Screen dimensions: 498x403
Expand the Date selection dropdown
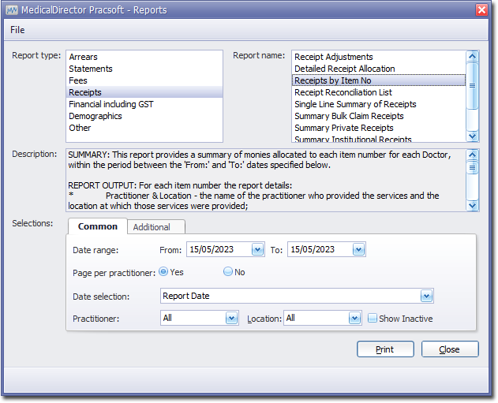426,297
